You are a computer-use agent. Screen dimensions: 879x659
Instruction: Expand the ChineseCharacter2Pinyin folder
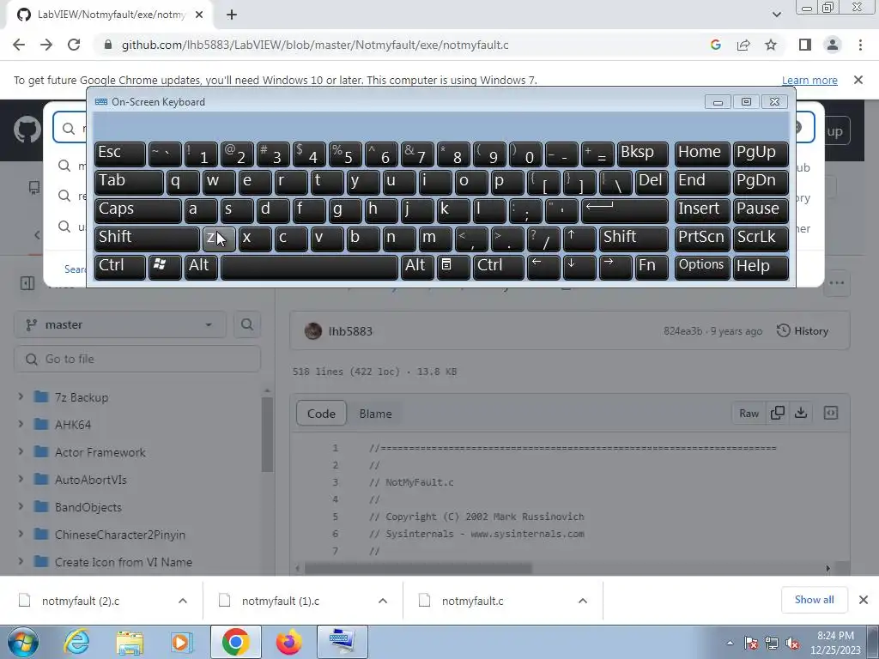tap(21, 534)
